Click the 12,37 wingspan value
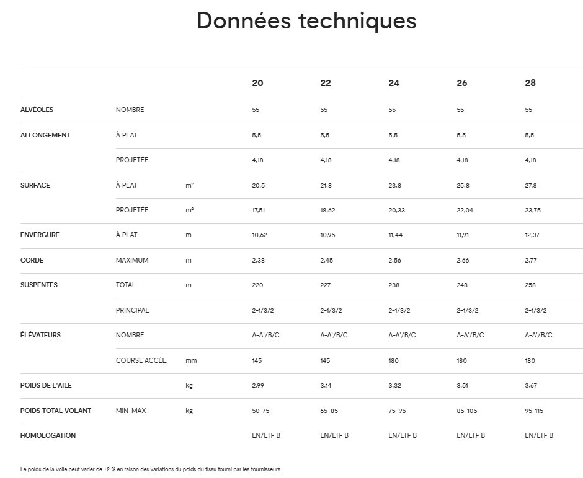The width and height of the screenshot is (583, 478). point(532,235)
